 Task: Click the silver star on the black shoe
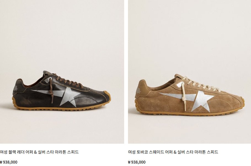tap(70, 97)
